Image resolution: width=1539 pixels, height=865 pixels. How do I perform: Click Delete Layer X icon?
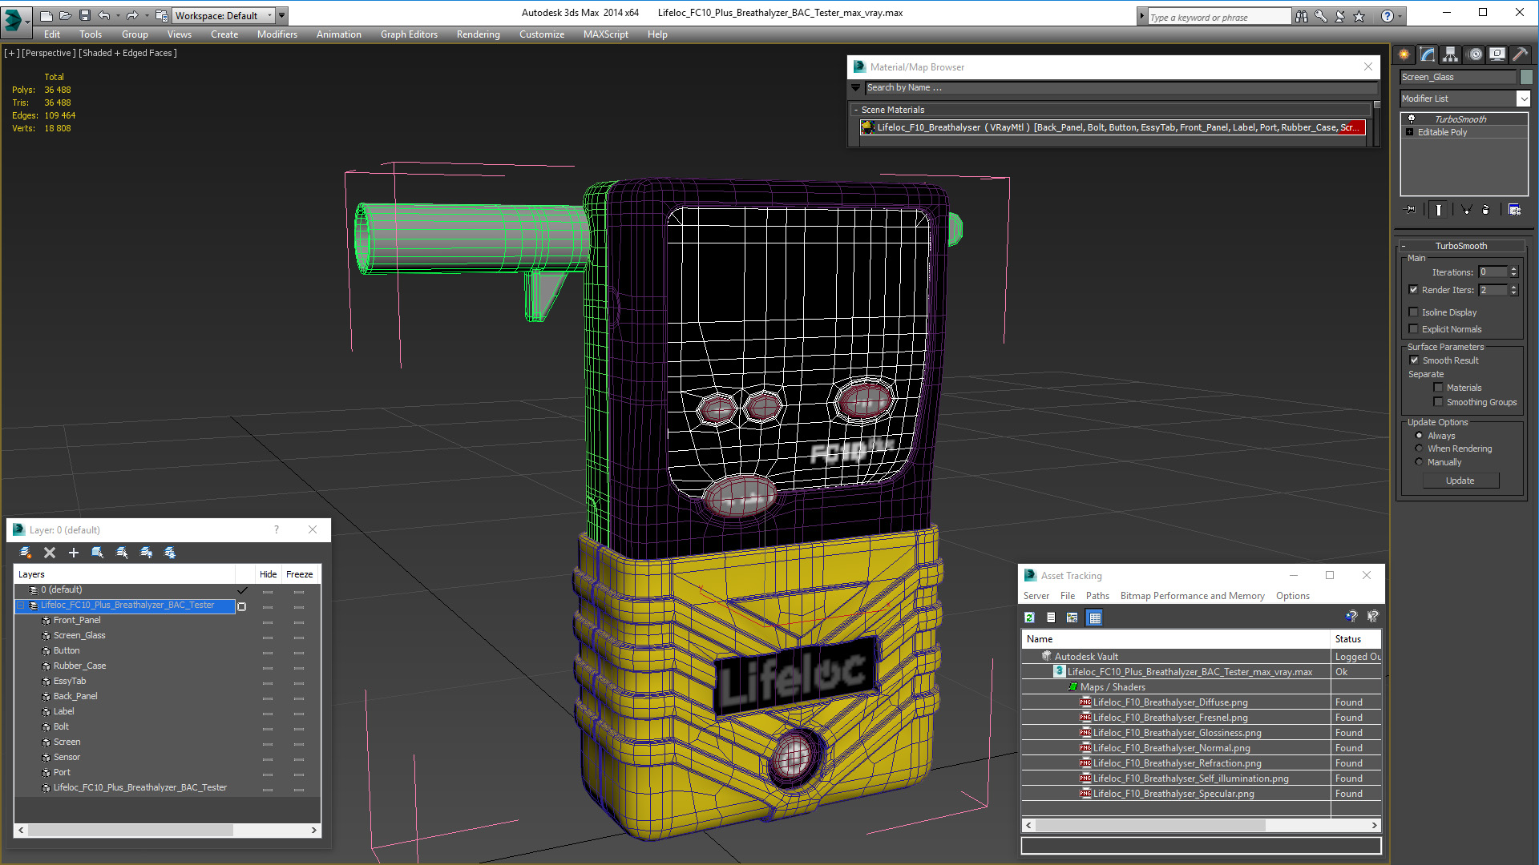click(50, 553)
